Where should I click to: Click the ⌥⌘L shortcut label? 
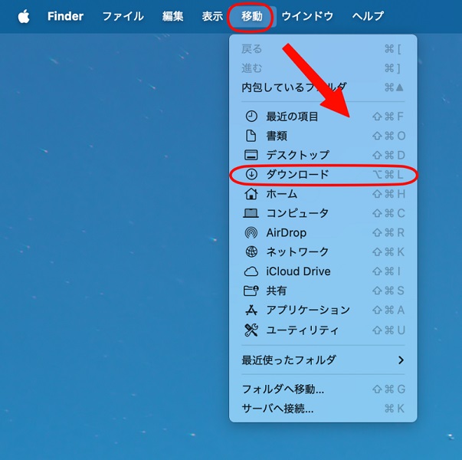coord(388,175)
